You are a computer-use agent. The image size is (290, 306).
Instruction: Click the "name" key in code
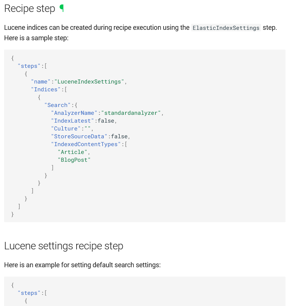(x=41, y=82)
